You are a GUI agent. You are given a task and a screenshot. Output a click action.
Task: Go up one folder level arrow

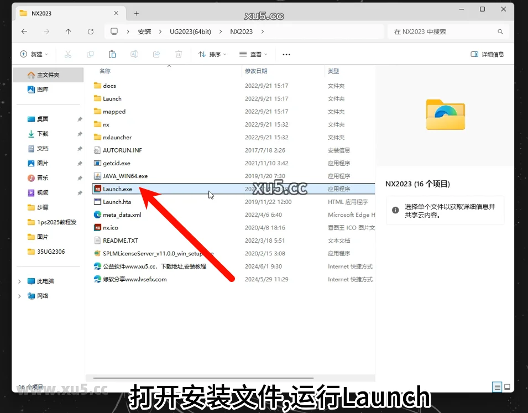tap(69, 32)
